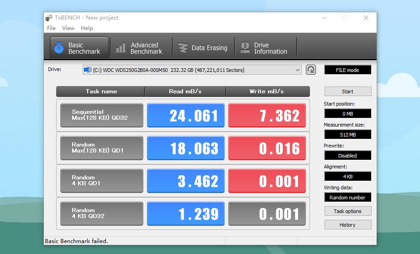Click the Data Erasing eraser icon

183,48
